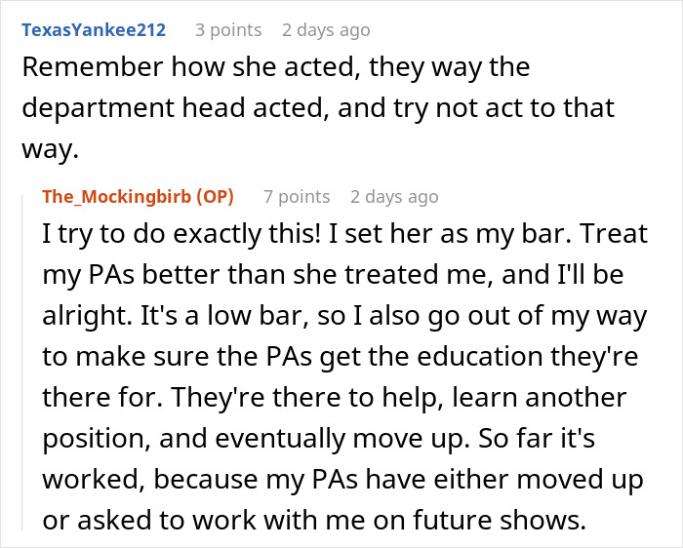This screenshot has width=683, height=548.
Task: Click the timestamp on The_Mockingbirb's reply
Action: 394,196
